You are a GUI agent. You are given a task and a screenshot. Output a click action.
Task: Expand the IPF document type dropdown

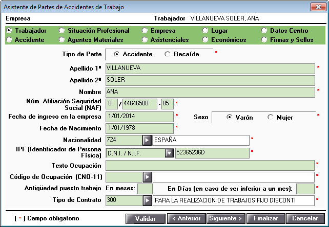click(169, 153)
